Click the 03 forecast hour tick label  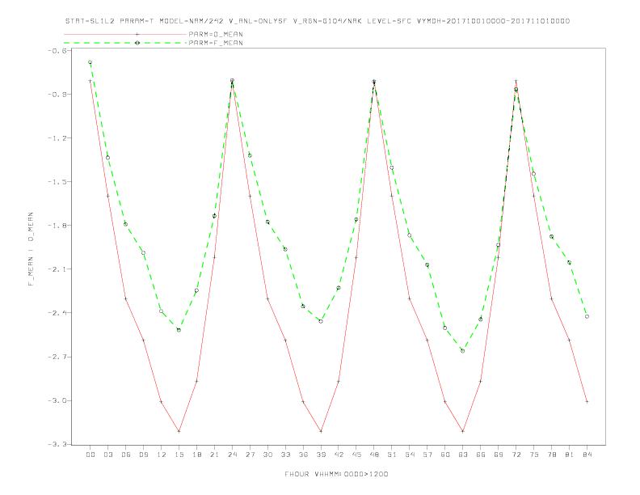[107, 455]
